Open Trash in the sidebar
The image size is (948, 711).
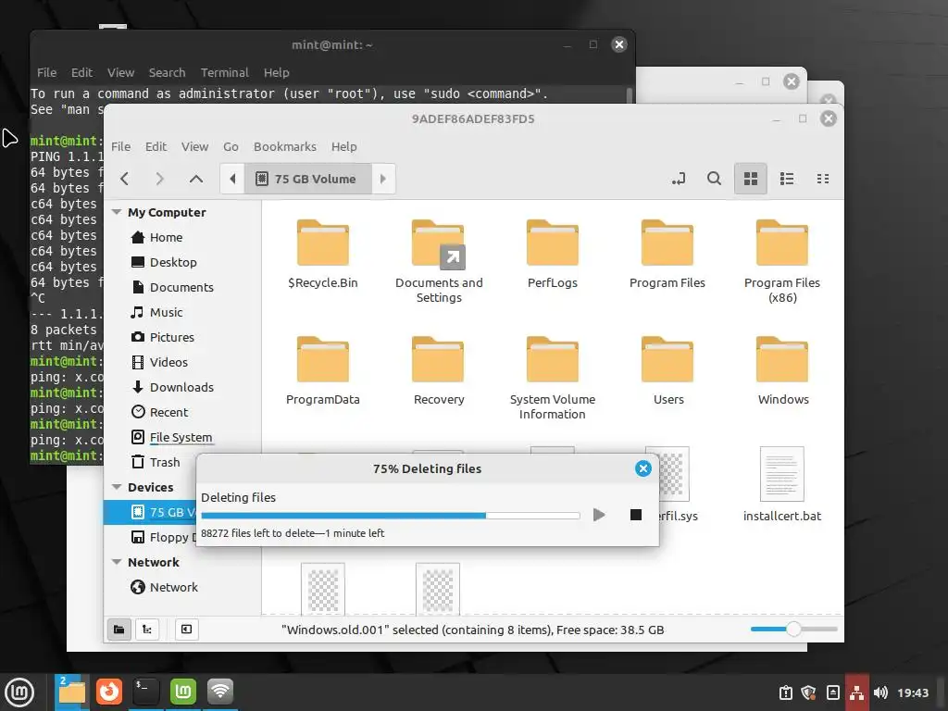156,462
